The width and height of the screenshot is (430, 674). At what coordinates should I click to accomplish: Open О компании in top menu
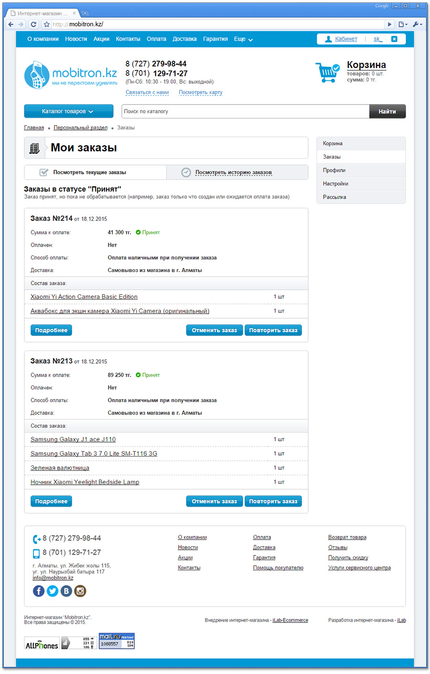click(43, 39)
